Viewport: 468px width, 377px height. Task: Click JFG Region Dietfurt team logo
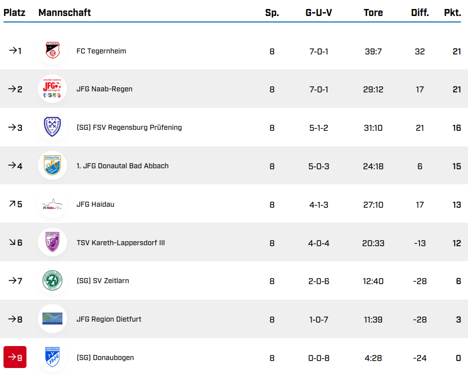52,319
